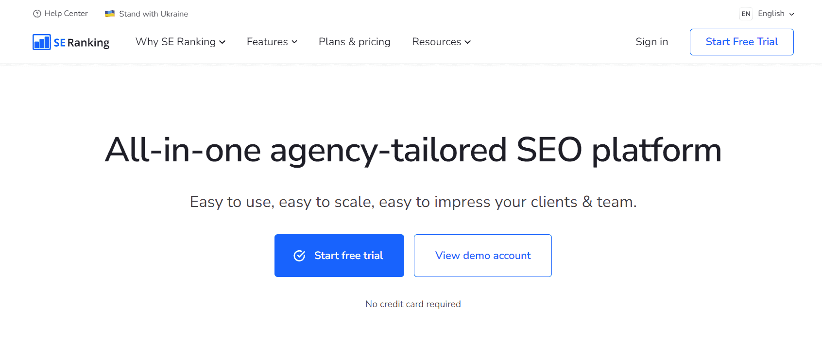The image size is (822, 364).
Task: Click the SE Ranking bar chart logo icon
Action: pyautogui.click(x=42, y=42)
